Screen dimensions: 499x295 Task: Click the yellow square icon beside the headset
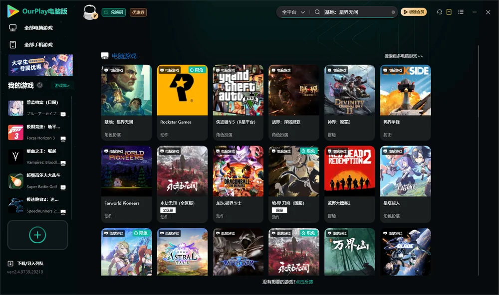pyautogui.click(x=449, y=12)
